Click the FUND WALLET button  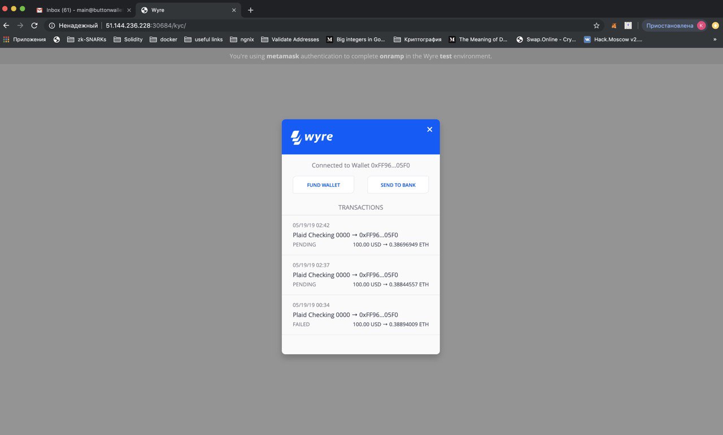[323, 185]
